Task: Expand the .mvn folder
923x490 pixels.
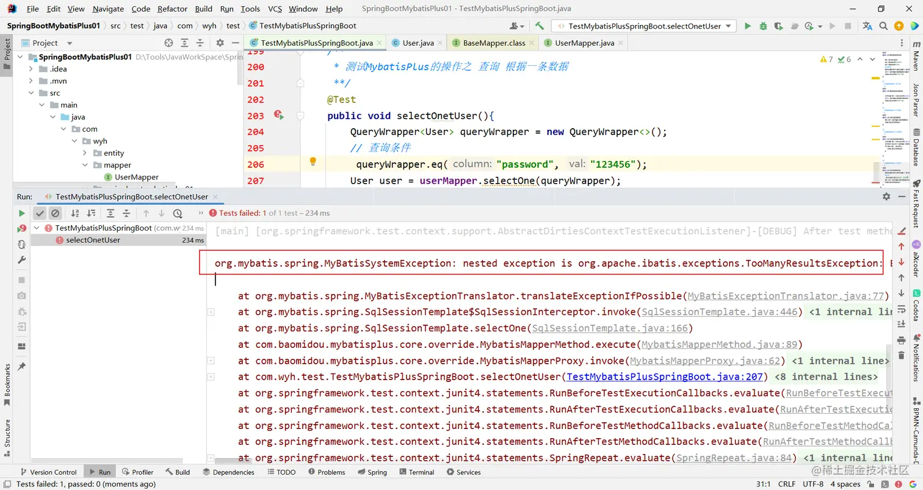Action: click(x=31, y=81)
